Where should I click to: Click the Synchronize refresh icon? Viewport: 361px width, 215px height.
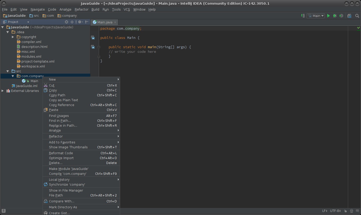tap(46, 184)
